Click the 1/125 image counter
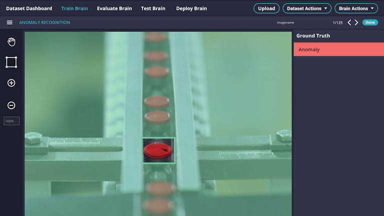This screenshot has height=216, width=384. [x=338, y=22]
